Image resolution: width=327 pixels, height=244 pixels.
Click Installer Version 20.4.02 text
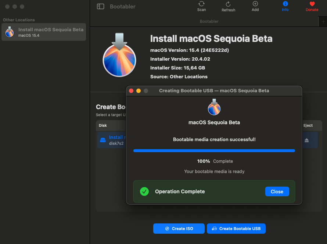[x=180, y=59]
